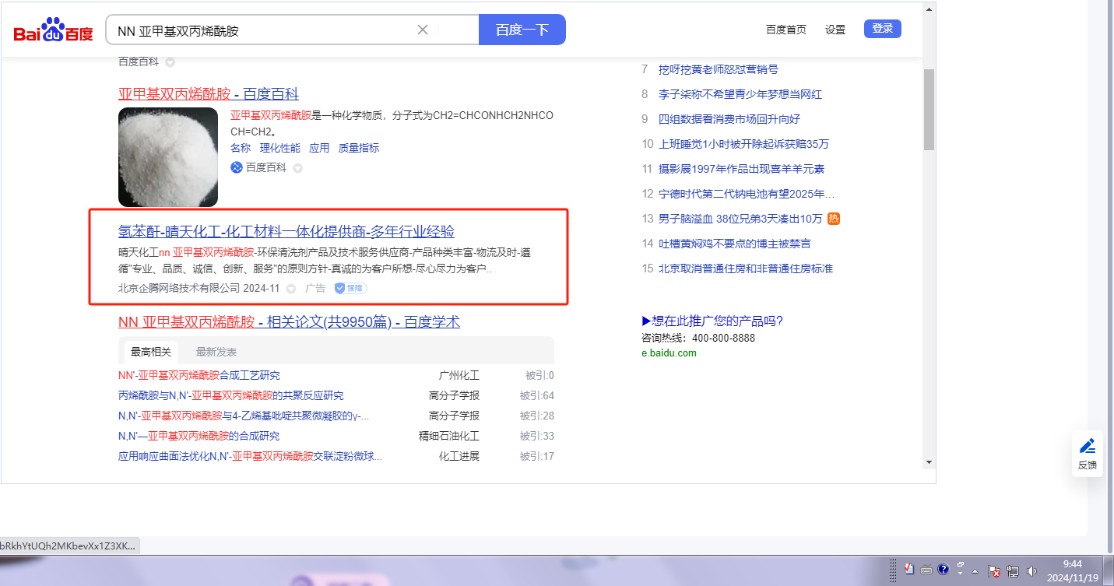The width and height of the screenshot is (1114, 586).
Task: Show hidden tray icons arrow
Action: tap(975, 570)
